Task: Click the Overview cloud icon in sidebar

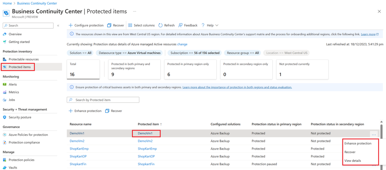Action: [x=5, y=34]
